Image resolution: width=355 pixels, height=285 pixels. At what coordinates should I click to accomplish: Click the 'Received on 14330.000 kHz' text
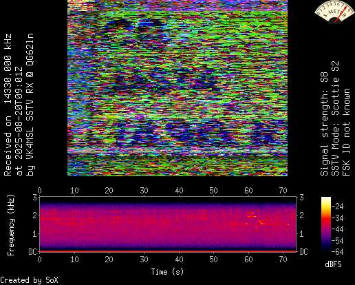point(8,105)
